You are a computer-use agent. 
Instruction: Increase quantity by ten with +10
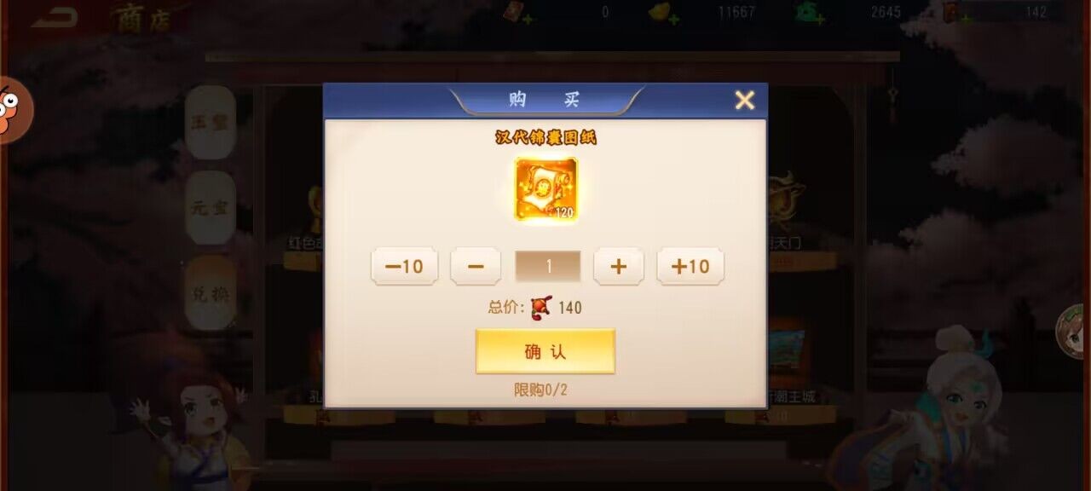[x=690, y=266]
